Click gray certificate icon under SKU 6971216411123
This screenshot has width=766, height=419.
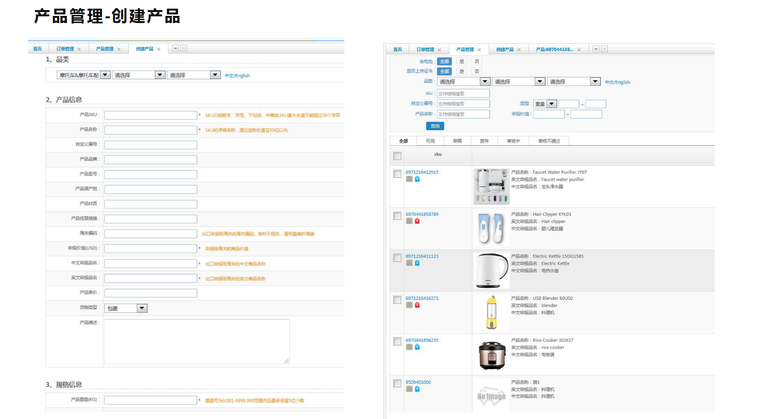[x=409, y=263]
